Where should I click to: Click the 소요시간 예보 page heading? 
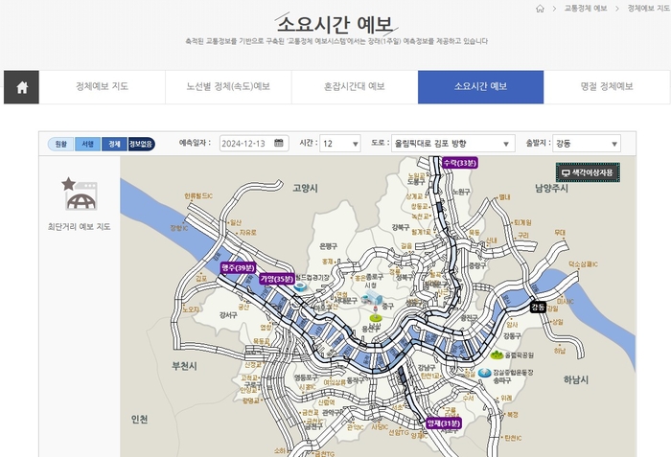tap(335, 24)
